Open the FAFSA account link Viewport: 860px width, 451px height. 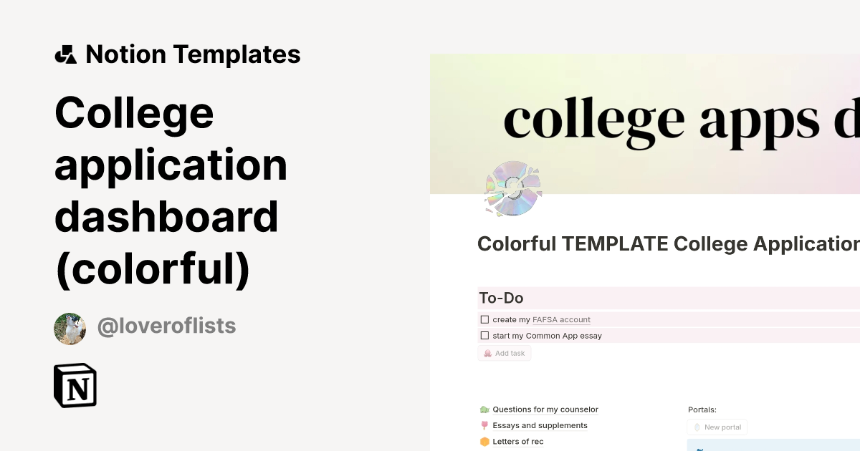(x=561, y=320)
